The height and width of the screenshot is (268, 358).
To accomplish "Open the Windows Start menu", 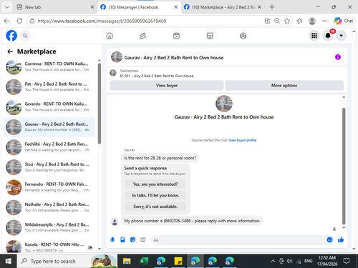I will pos(9,261).
